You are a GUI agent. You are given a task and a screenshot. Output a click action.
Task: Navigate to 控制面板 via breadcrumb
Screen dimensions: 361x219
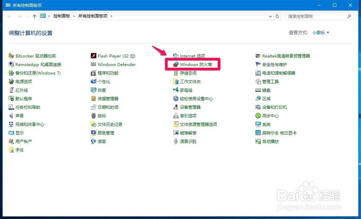[62, 16]
